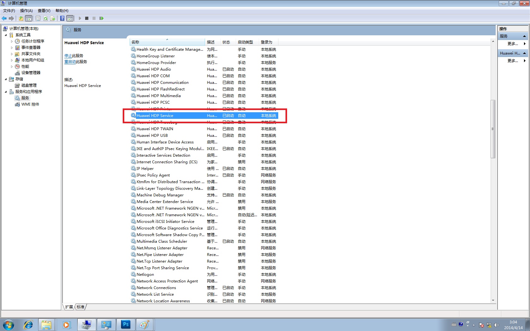530x331 pixels.
Task: Open Paint from the taskbar
Action: 144,324
